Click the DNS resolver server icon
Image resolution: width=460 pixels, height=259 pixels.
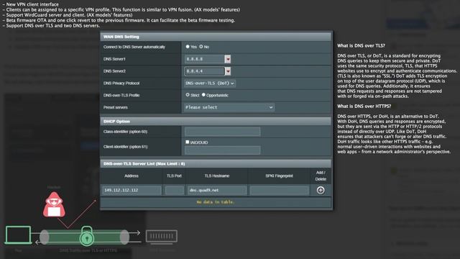coord(162,237)
